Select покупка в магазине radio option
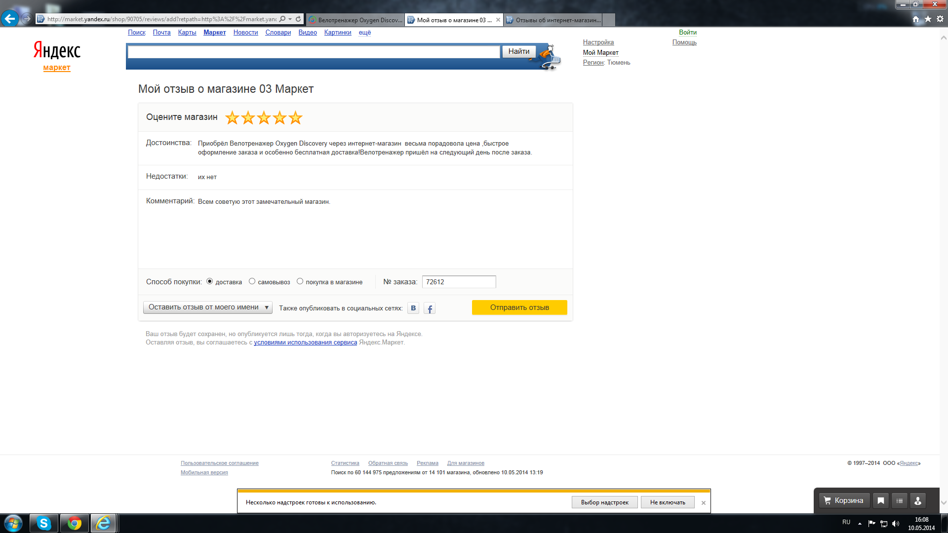948x533 pixels. coord(300,281)
